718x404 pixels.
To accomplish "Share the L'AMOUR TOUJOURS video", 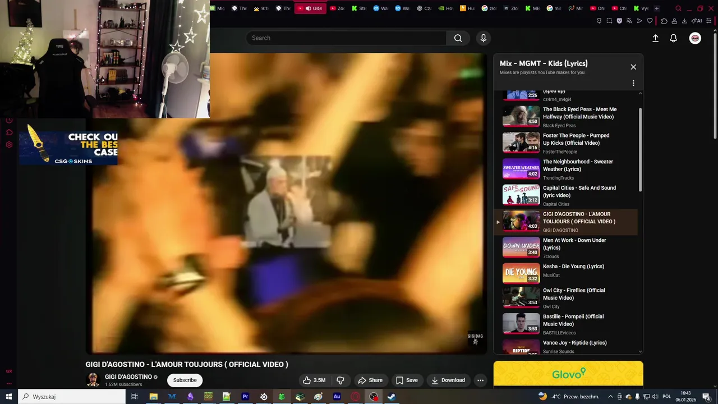I will coord(370,380).
